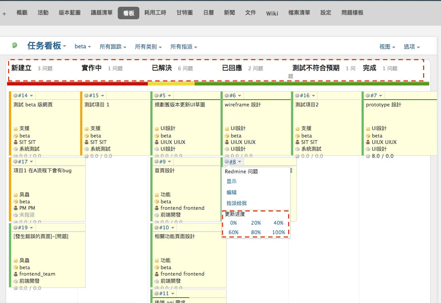Viewport: 441px width, 303px height.
Task: Click the gear icon on card #7
Action: click(x=368, y=96)
